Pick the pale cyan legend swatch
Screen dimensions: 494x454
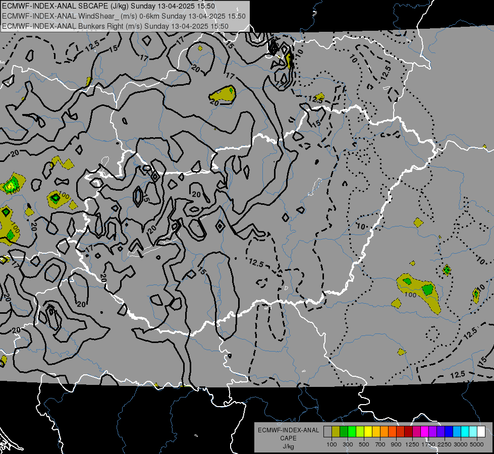(x=473, y=432)
